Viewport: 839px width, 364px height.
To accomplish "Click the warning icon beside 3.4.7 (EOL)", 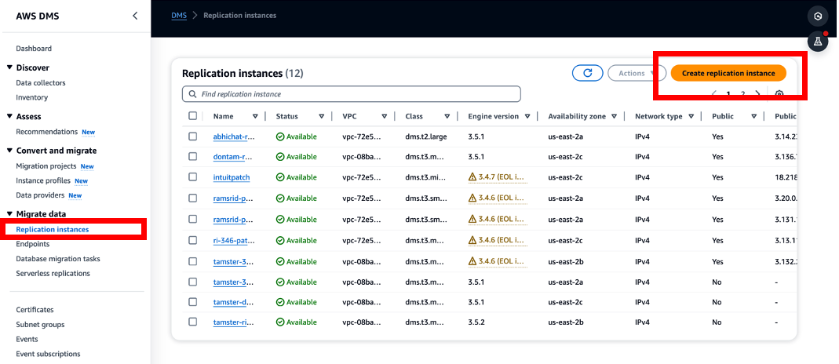I will (472, 177).
